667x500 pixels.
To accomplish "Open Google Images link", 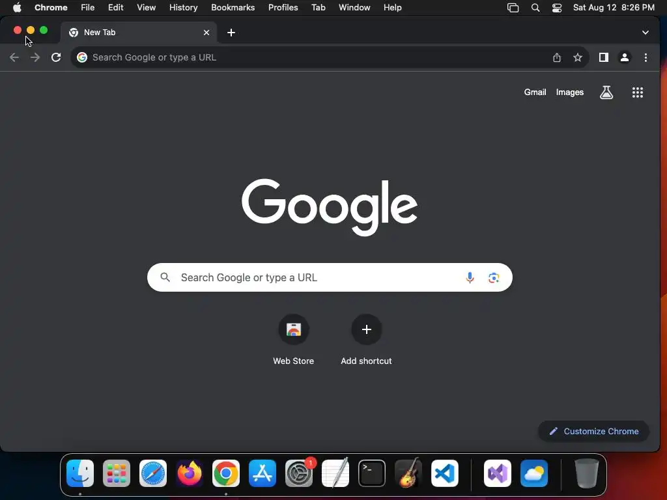I will click(x=570, y=92).
